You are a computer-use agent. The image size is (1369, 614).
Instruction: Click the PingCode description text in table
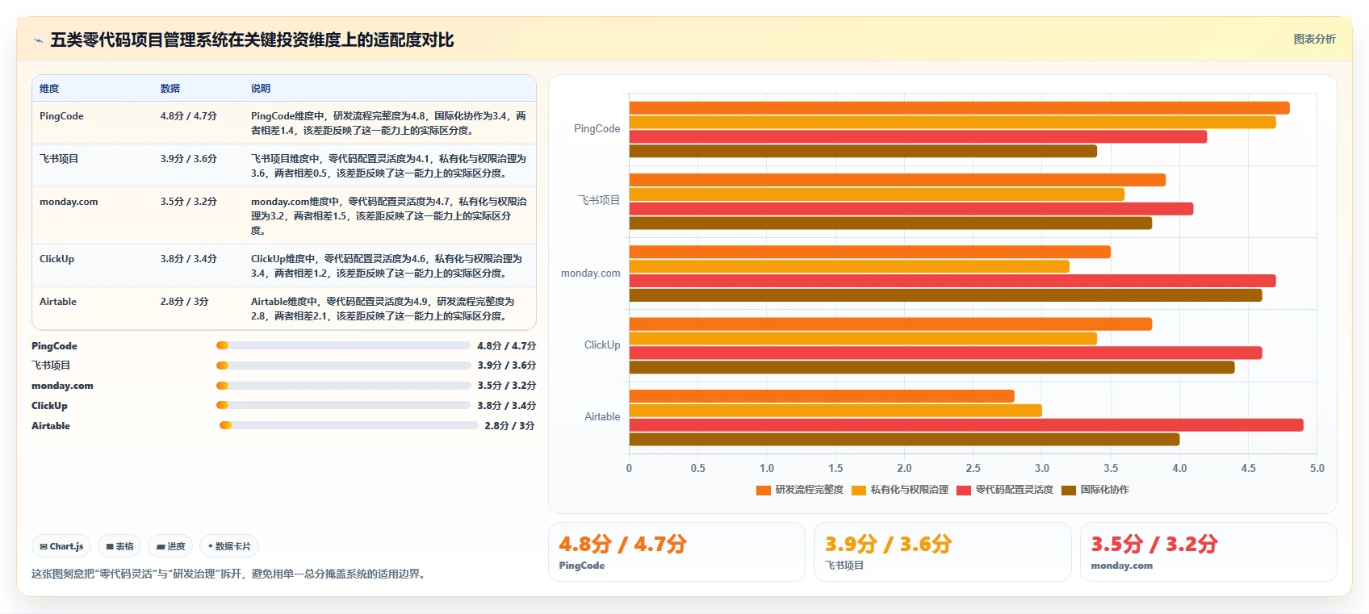click(x=388, y=123)
